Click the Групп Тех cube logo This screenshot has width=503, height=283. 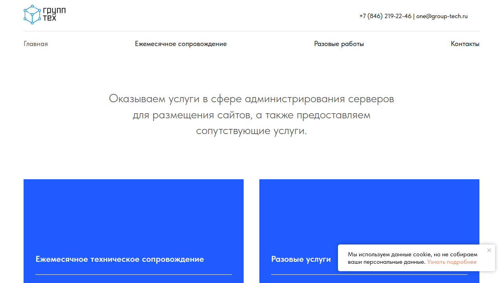point(44,15)
